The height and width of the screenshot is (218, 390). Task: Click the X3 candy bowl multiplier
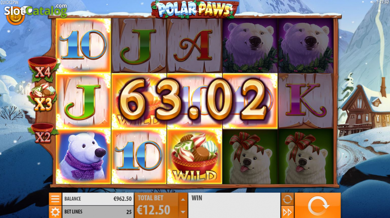click(x=44, y=97)
